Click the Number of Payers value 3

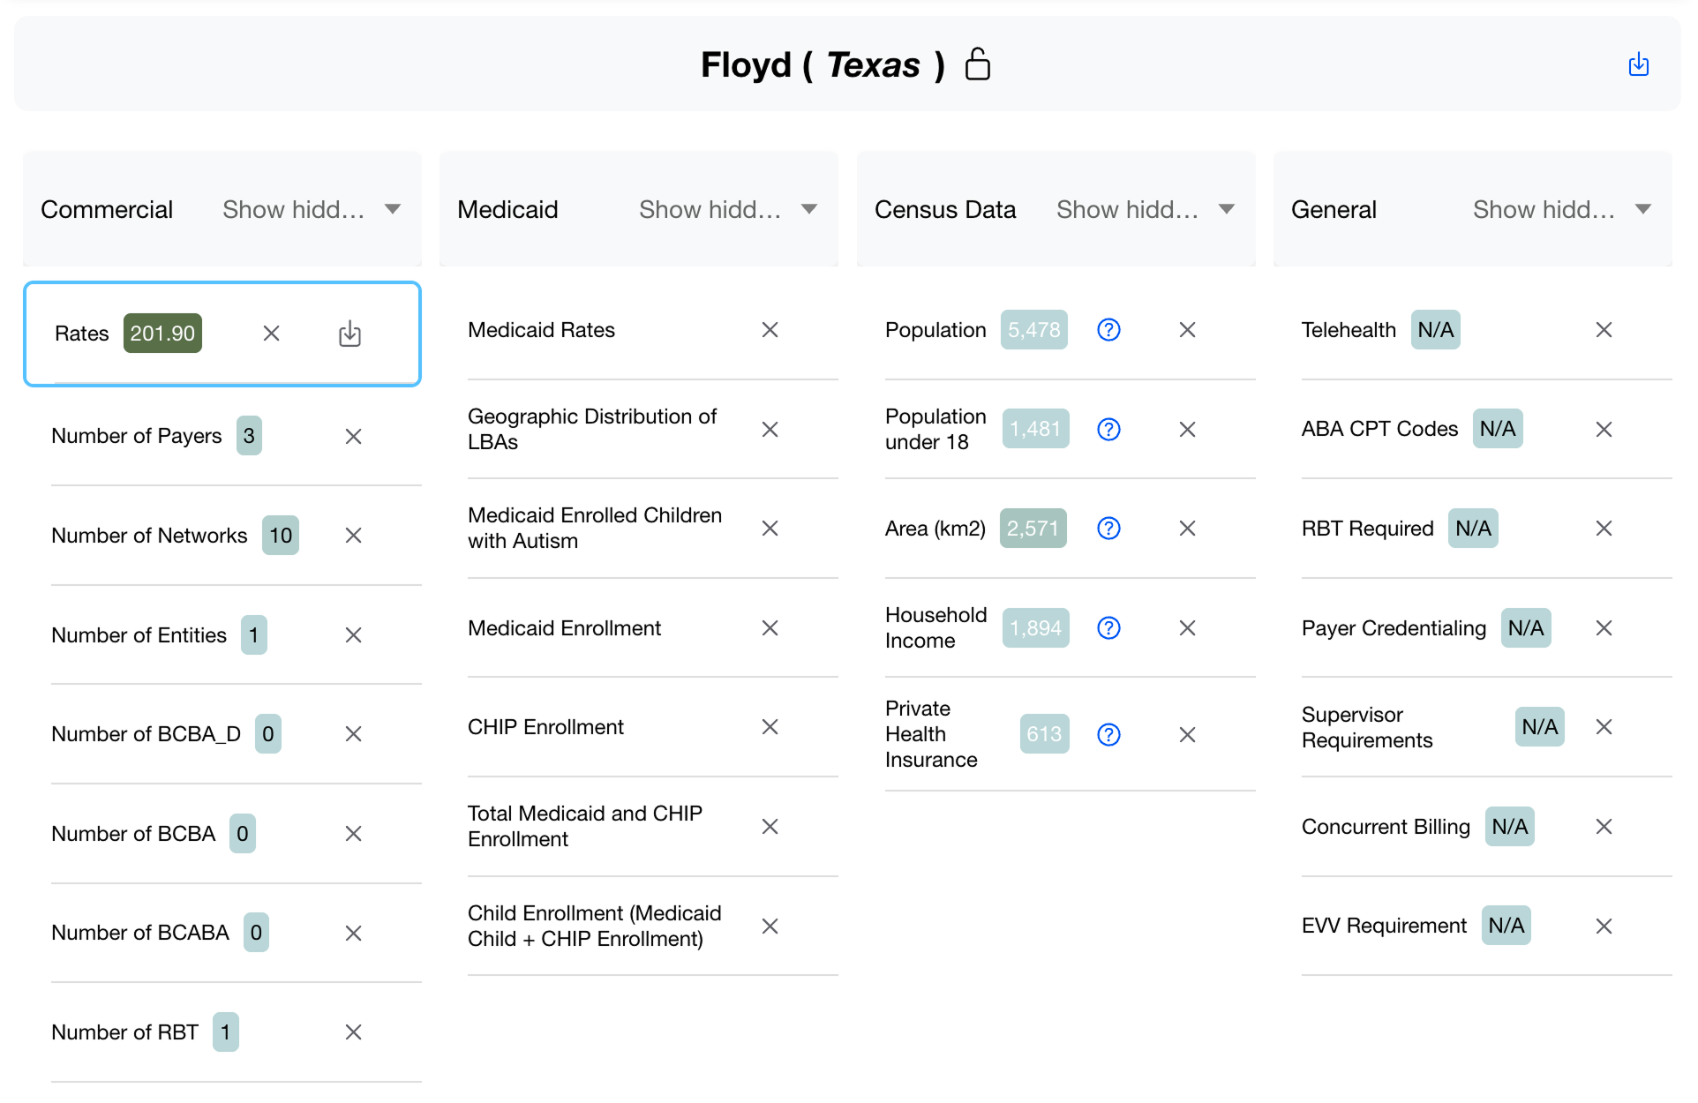coord(249,436)
